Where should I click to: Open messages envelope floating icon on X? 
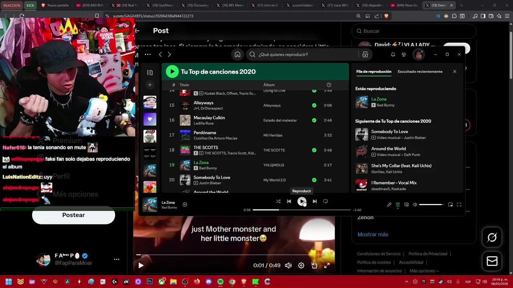492,261
